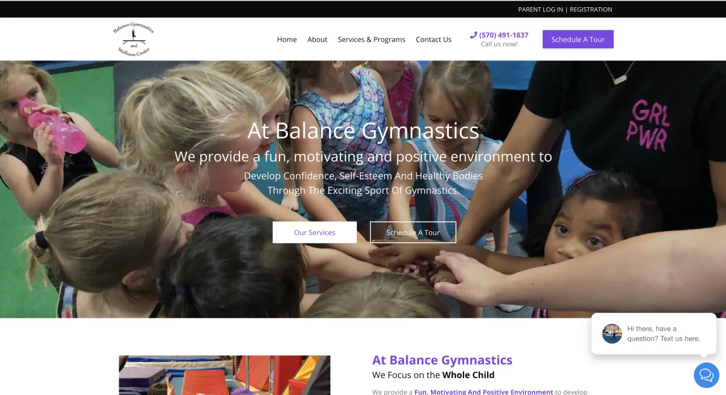Open the Home menu item
The height and width of the screenshot is (395, 726).
click(287, 39)
